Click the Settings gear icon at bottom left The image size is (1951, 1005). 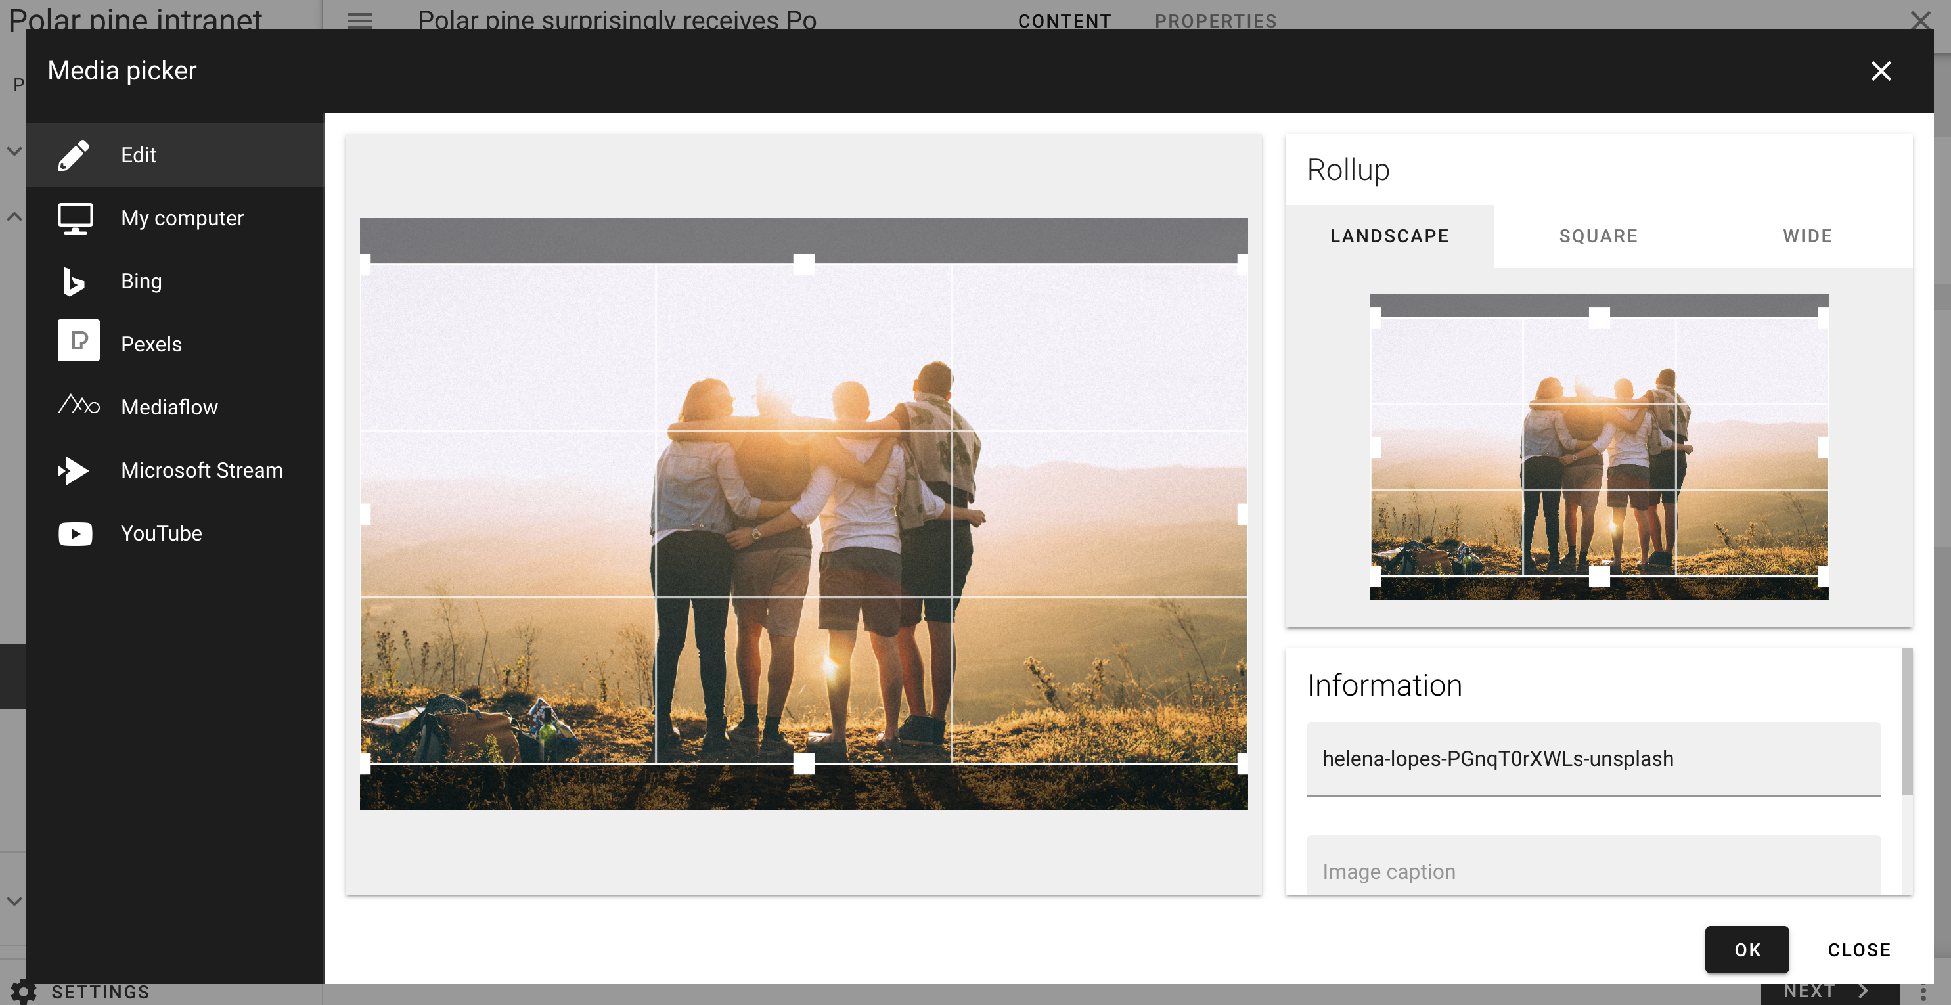coord(24,992)
